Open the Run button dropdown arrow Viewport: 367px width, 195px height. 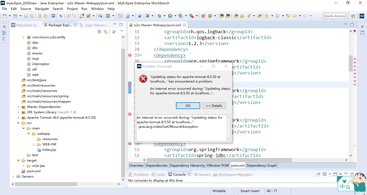pyautogui.click(x=175, y=16)
